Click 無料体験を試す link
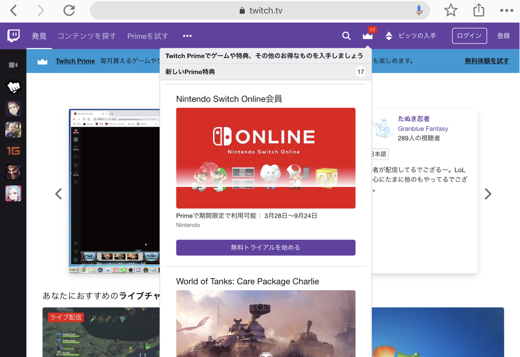 click(487, 61)
